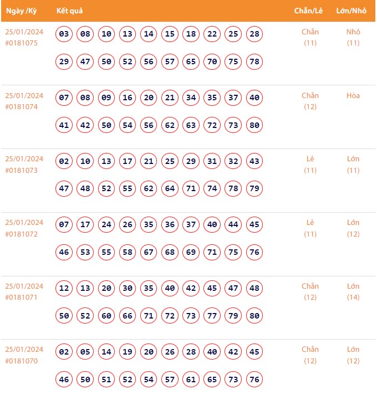Click 'Hòa' result for draw #0181074
The height and width of the screenshot is (400, 377).
353,96
